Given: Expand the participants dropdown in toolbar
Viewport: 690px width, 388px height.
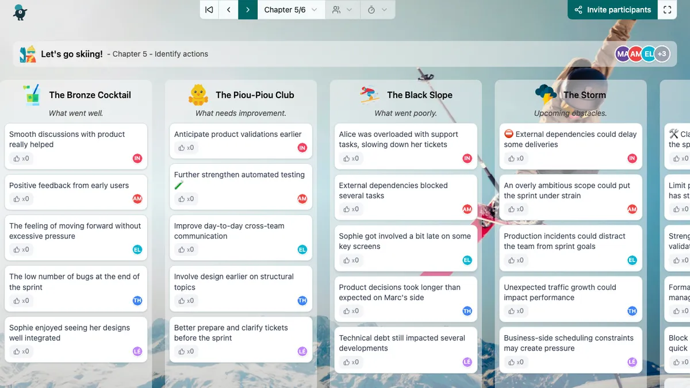Looking at the screenshot, I should (342, 10).
